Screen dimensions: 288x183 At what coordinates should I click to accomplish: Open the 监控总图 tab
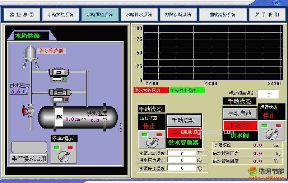point(22,15)
